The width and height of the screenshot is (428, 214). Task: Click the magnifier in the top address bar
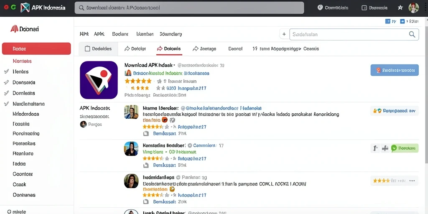pyautogui.click(x=81, y=8)
